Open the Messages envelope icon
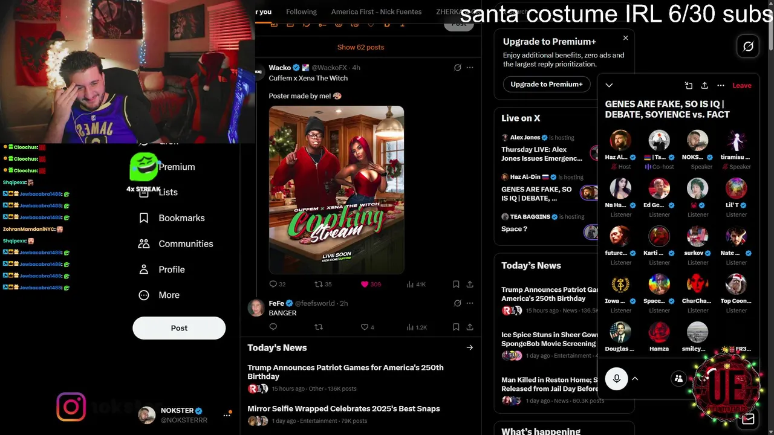 click(749, 419)
